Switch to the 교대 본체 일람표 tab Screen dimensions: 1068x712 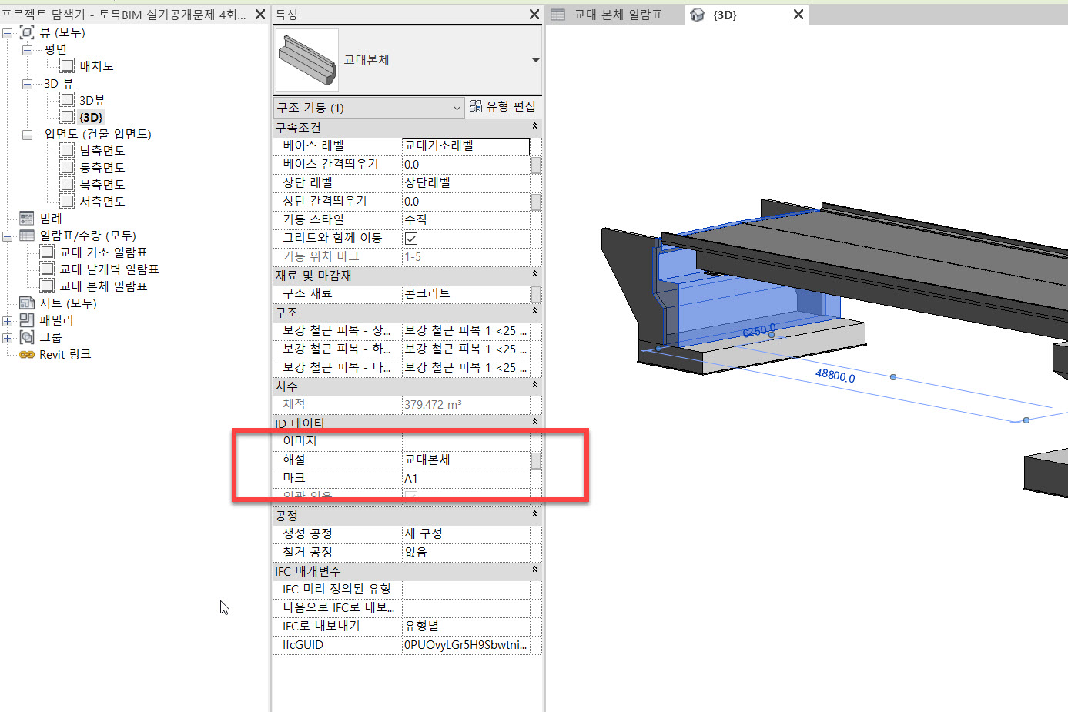point(617,15)
